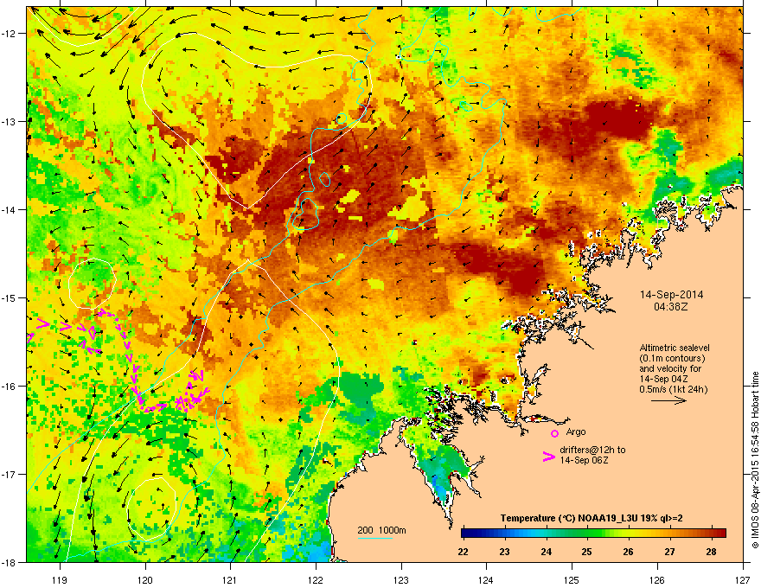This screenshot has width=761, height=588.
Task: Click the latitude axis label '-17'
Action: pos(9,474)
